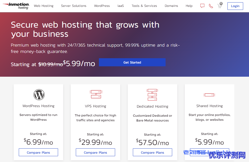249x162 pixels.
Task: Open the WordPress nav menu
Action: (102, 6)
